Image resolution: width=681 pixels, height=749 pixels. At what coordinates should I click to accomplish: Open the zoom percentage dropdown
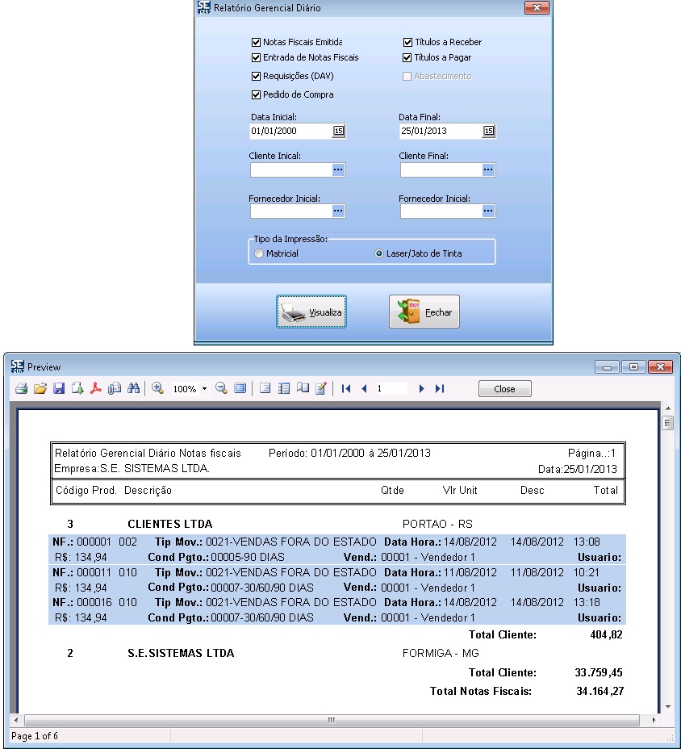[x=204, y=389]
